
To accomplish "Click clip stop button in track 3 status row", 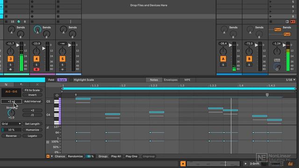I will 6,22.
